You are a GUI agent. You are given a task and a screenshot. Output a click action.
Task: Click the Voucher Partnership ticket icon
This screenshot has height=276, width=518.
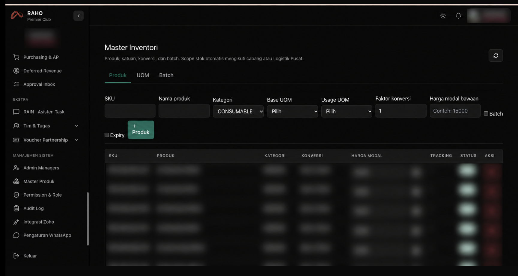point(16,140)
